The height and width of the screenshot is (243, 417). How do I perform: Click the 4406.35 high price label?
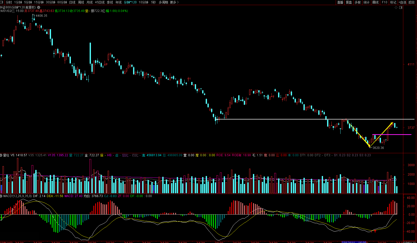coord(41,16)
